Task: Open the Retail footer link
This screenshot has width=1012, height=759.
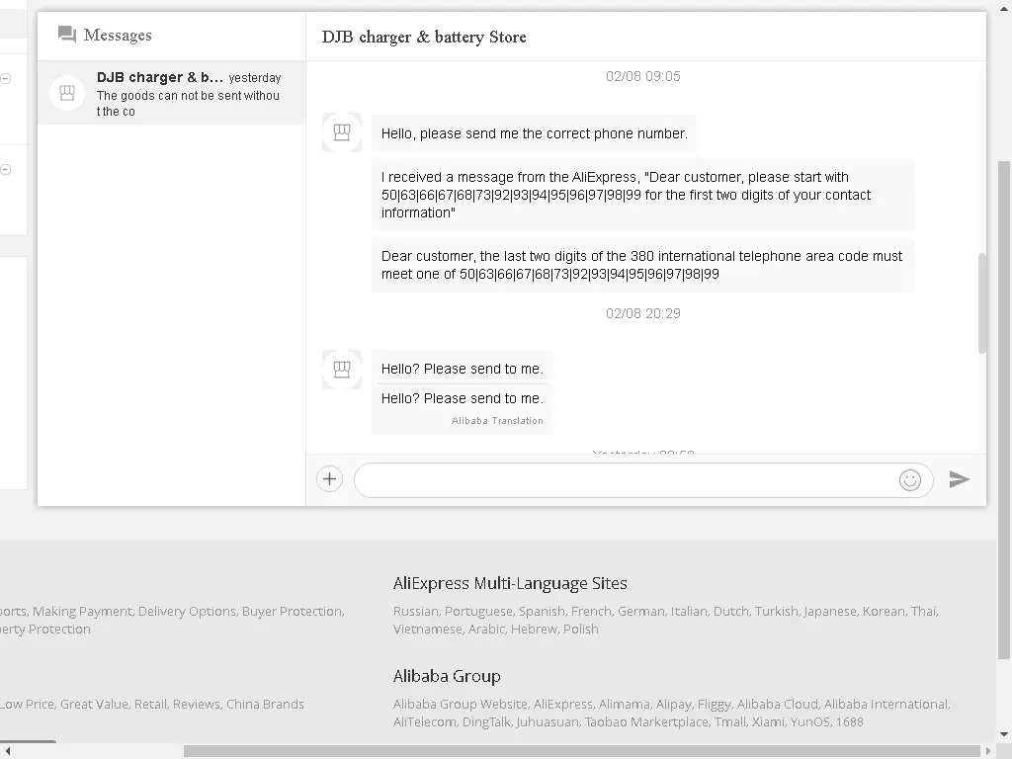Action: pyautogui.click(x=150, y=704)
